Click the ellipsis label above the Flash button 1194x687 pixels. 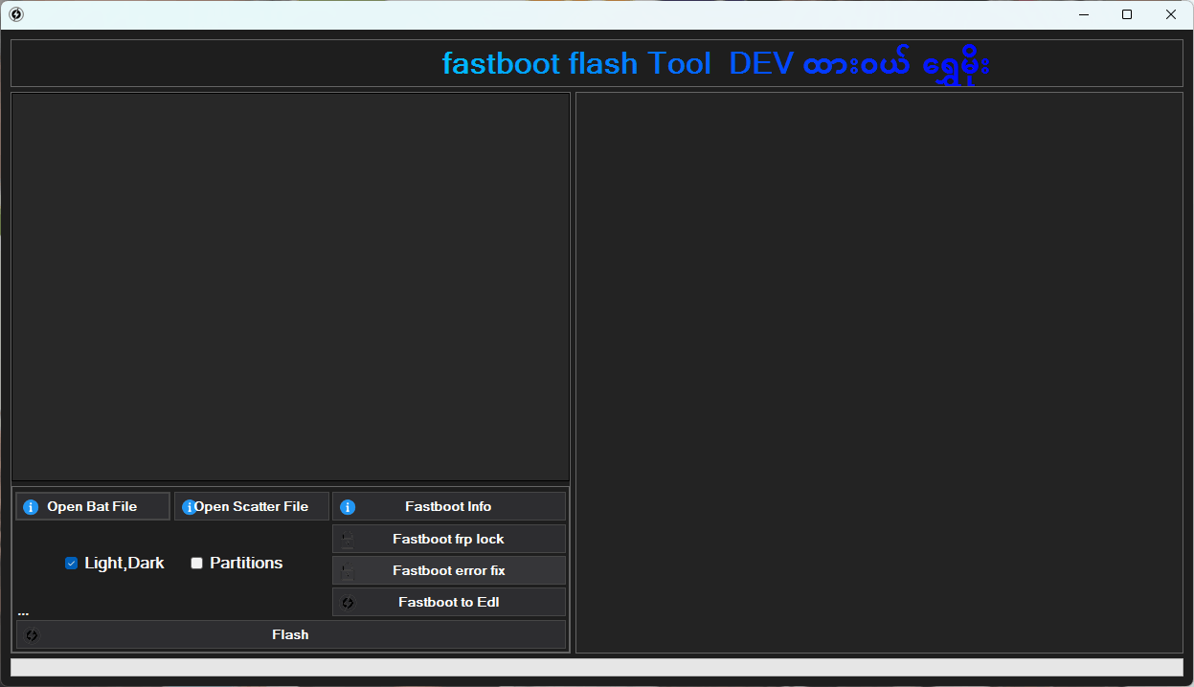pos(22,611)
